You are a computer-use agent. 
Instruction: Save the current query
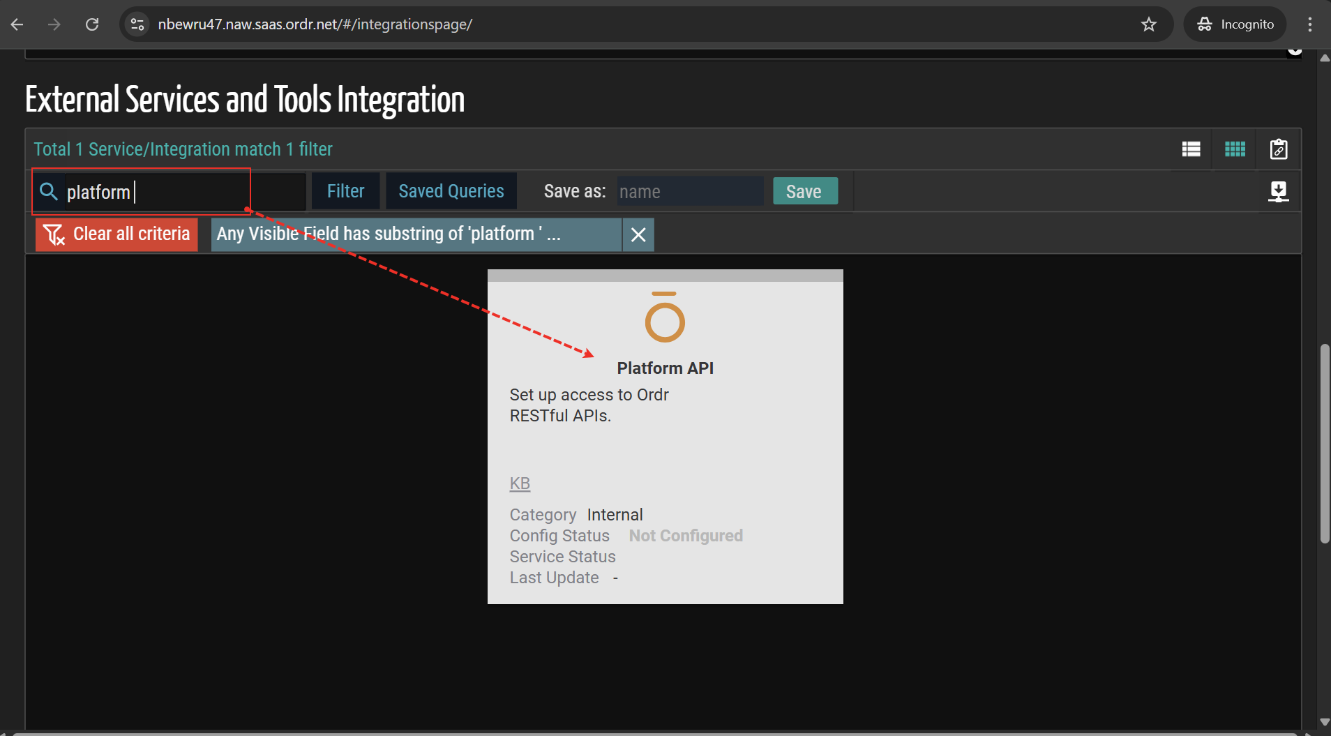tap(805, 191)
